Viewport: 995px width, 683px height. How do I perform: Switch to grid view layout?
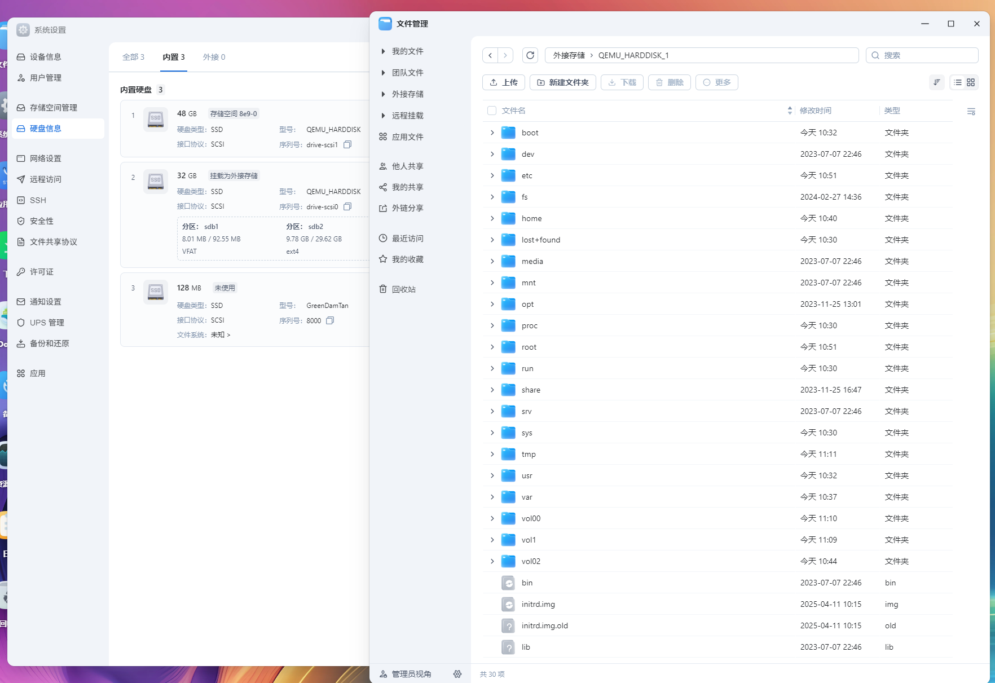[x=971, y=82]
